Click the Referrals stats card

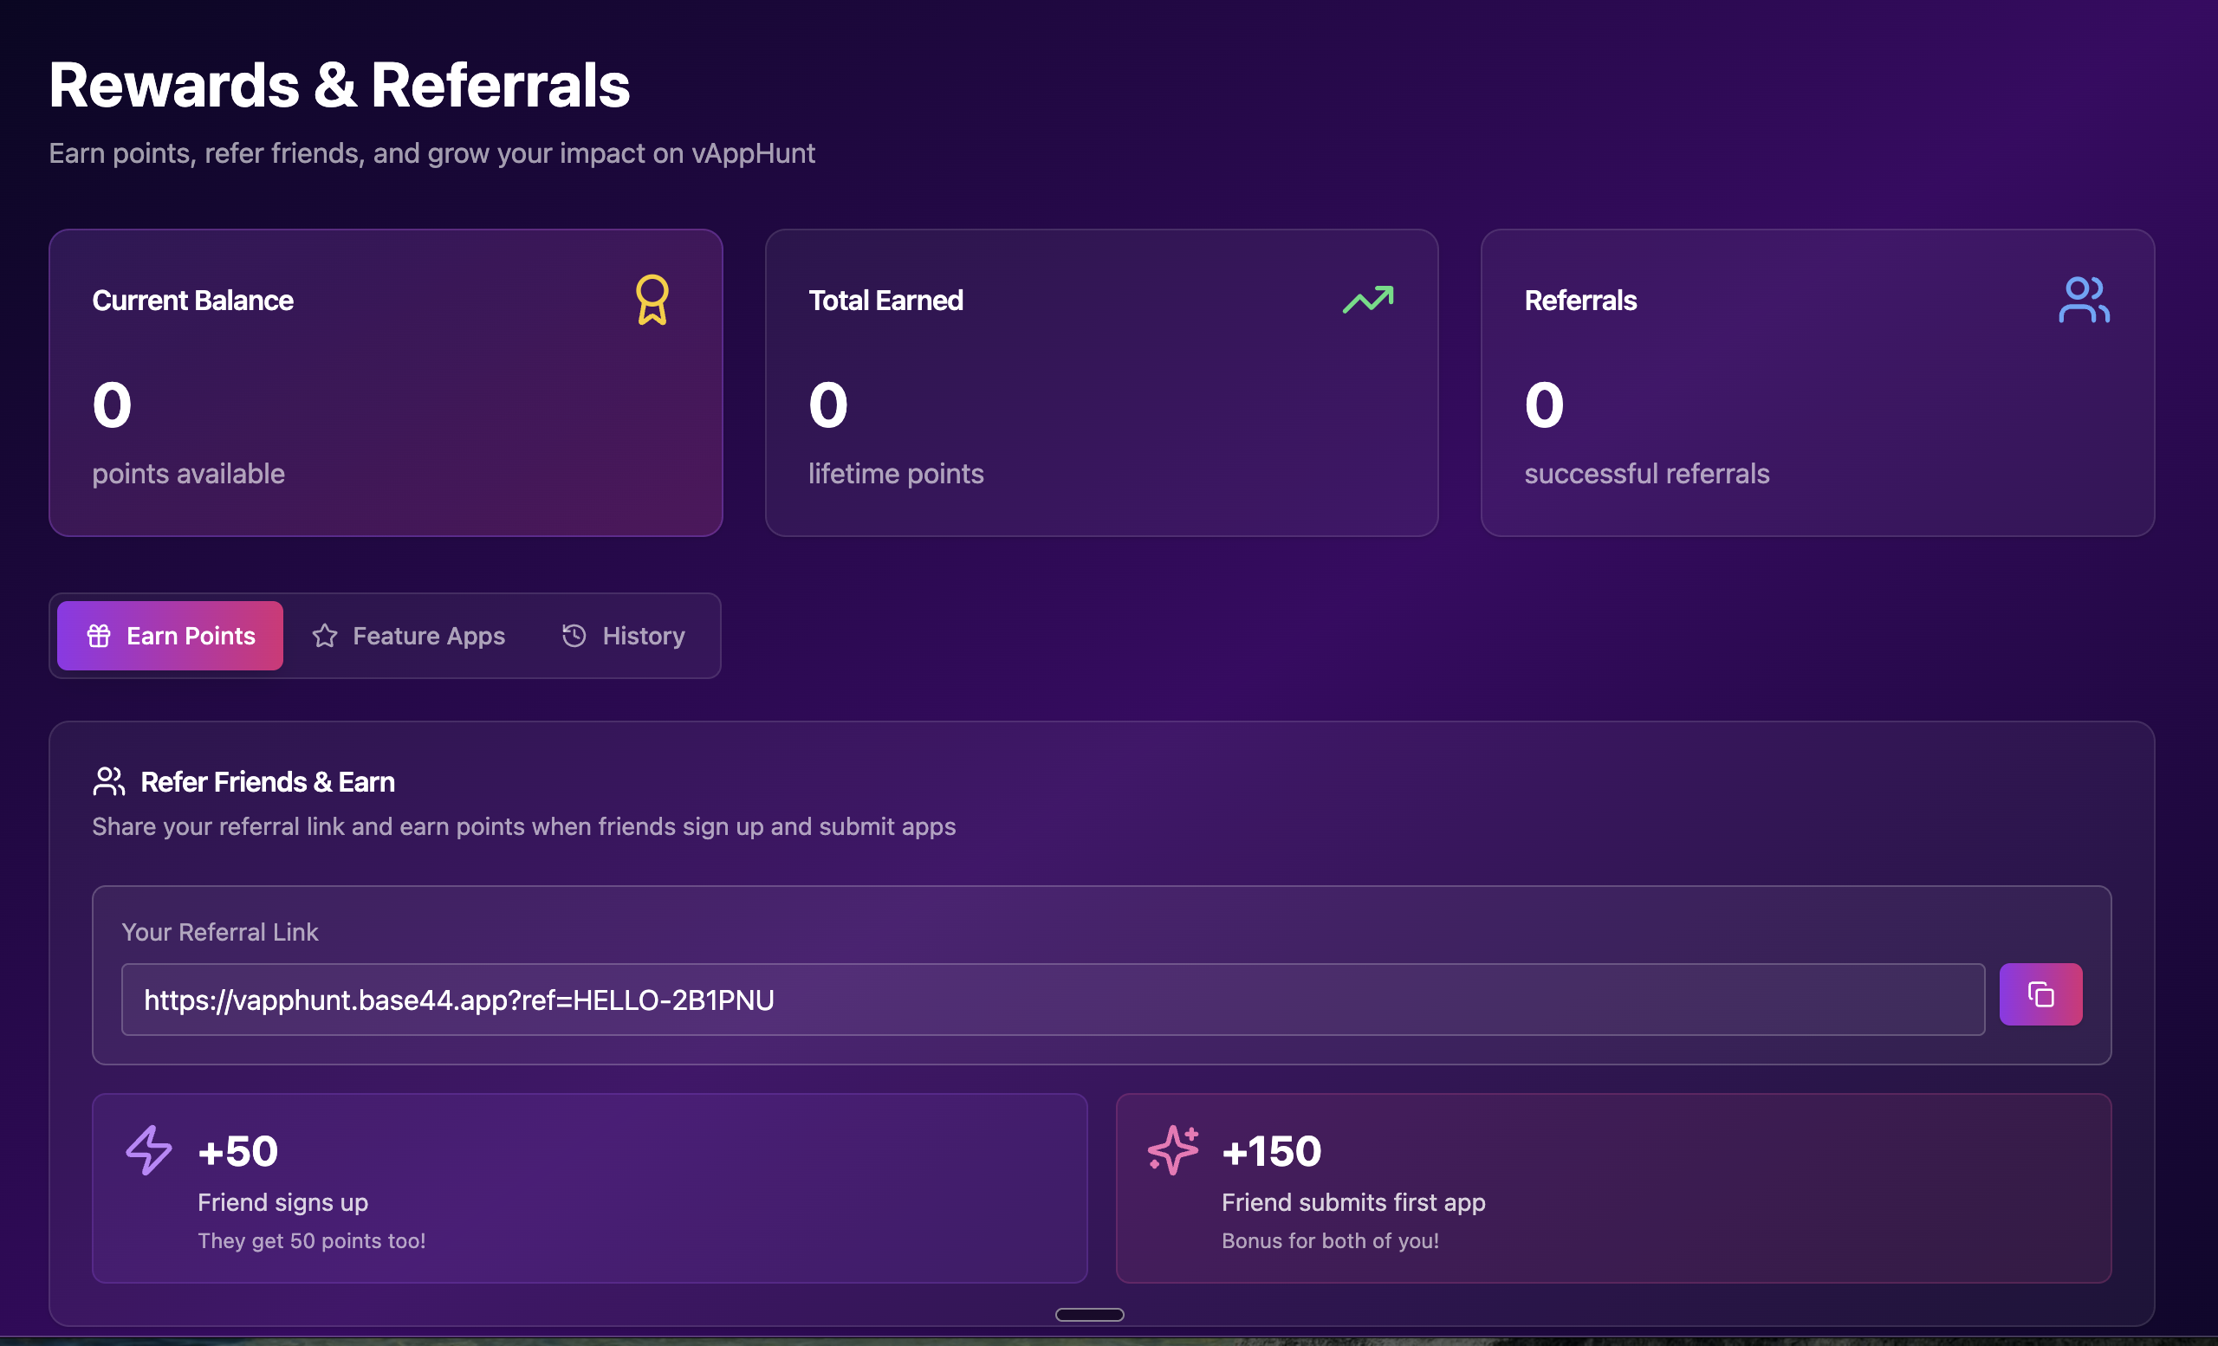[1817, 396]
